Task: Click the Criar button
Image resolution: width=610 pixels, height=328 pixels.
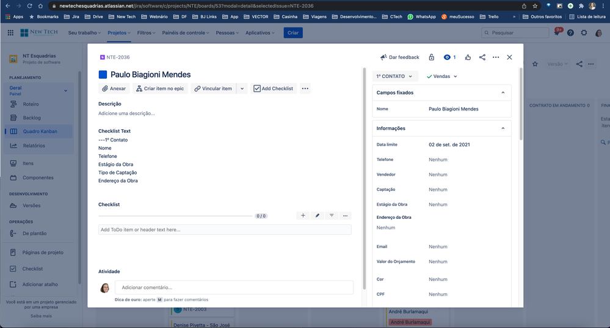Action: (x=293, y=33)
